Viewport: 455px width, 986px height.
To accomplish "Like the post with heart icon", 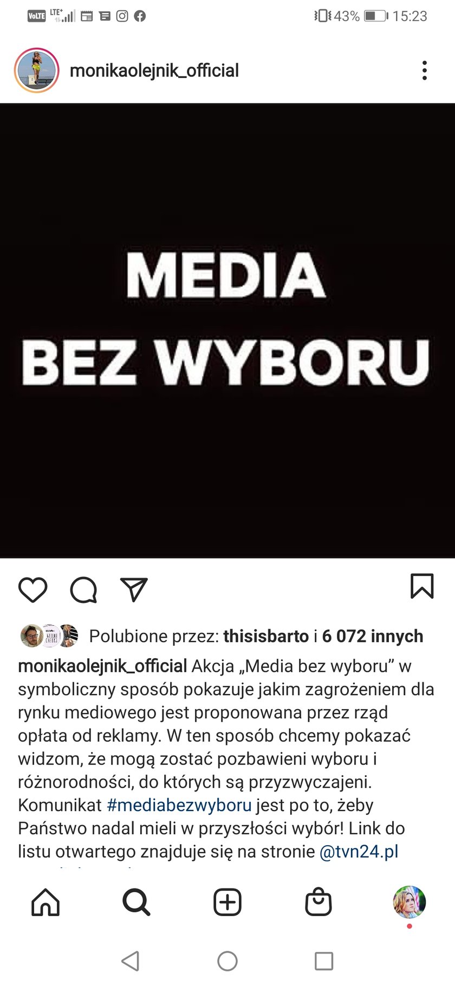I will [x=33, y=589].
